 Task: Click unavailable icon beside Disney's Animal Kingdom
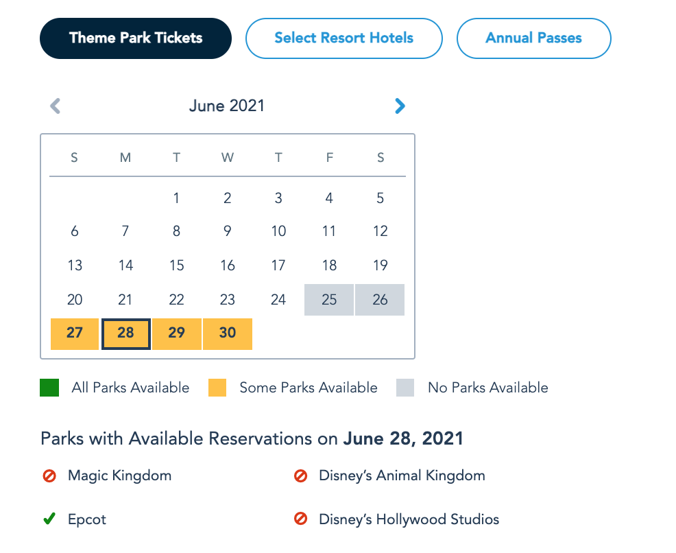pos(300,475)
